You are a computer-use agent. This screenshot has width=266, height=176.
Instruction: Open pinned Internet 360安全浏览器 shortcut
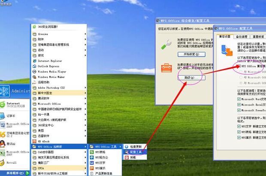(15, 105)
